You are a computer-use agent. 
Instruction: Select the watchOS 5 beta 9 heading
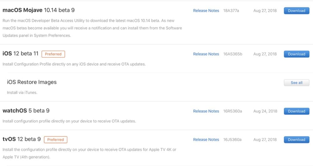(26, 111)
